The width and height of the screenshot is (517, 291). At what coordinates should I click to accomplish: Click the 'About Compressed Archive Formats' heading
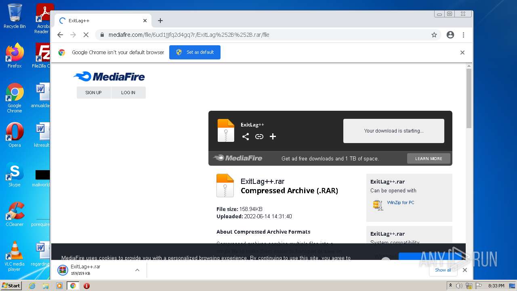click(263, 232)
